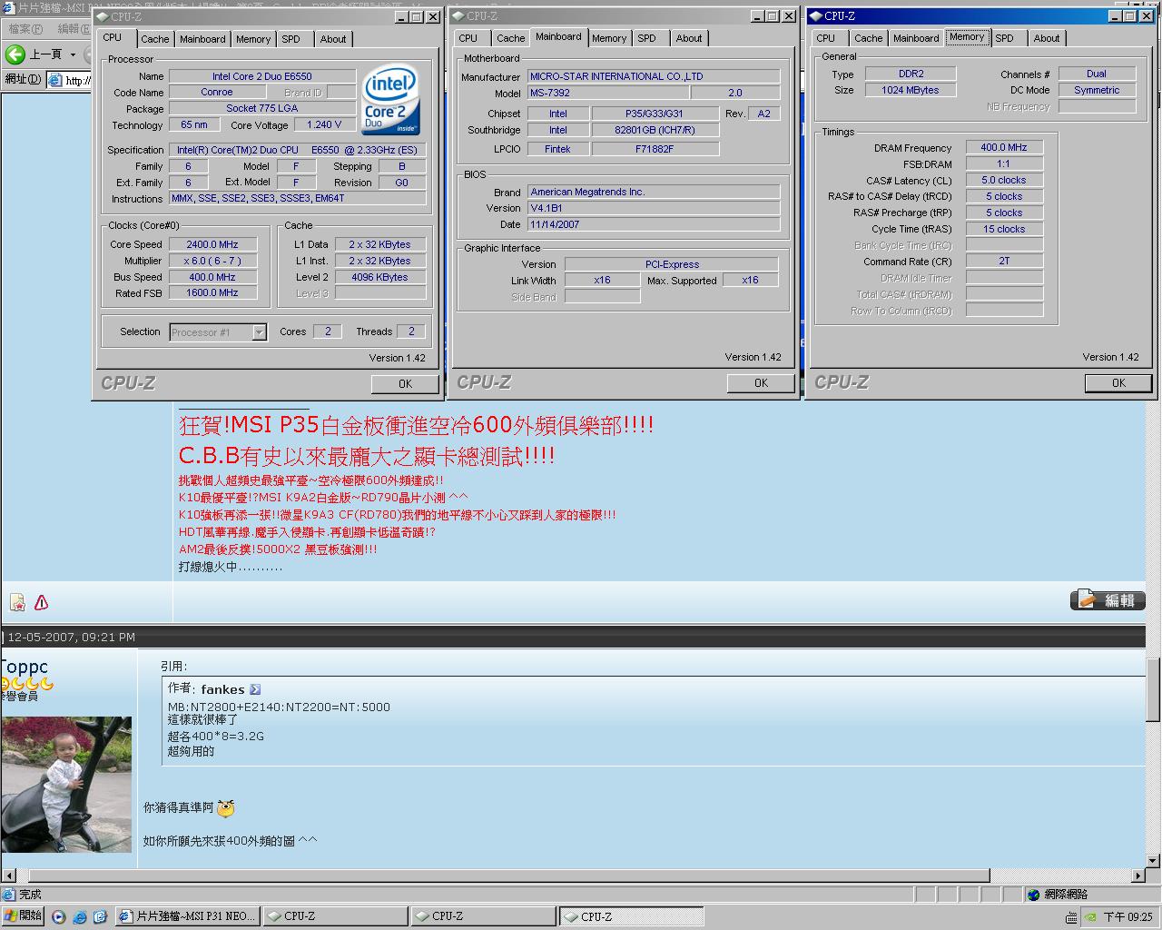Screen dimensions: 1162x930
Task: Open the Processor #1 selection dropdown
Action: point(259,332)
